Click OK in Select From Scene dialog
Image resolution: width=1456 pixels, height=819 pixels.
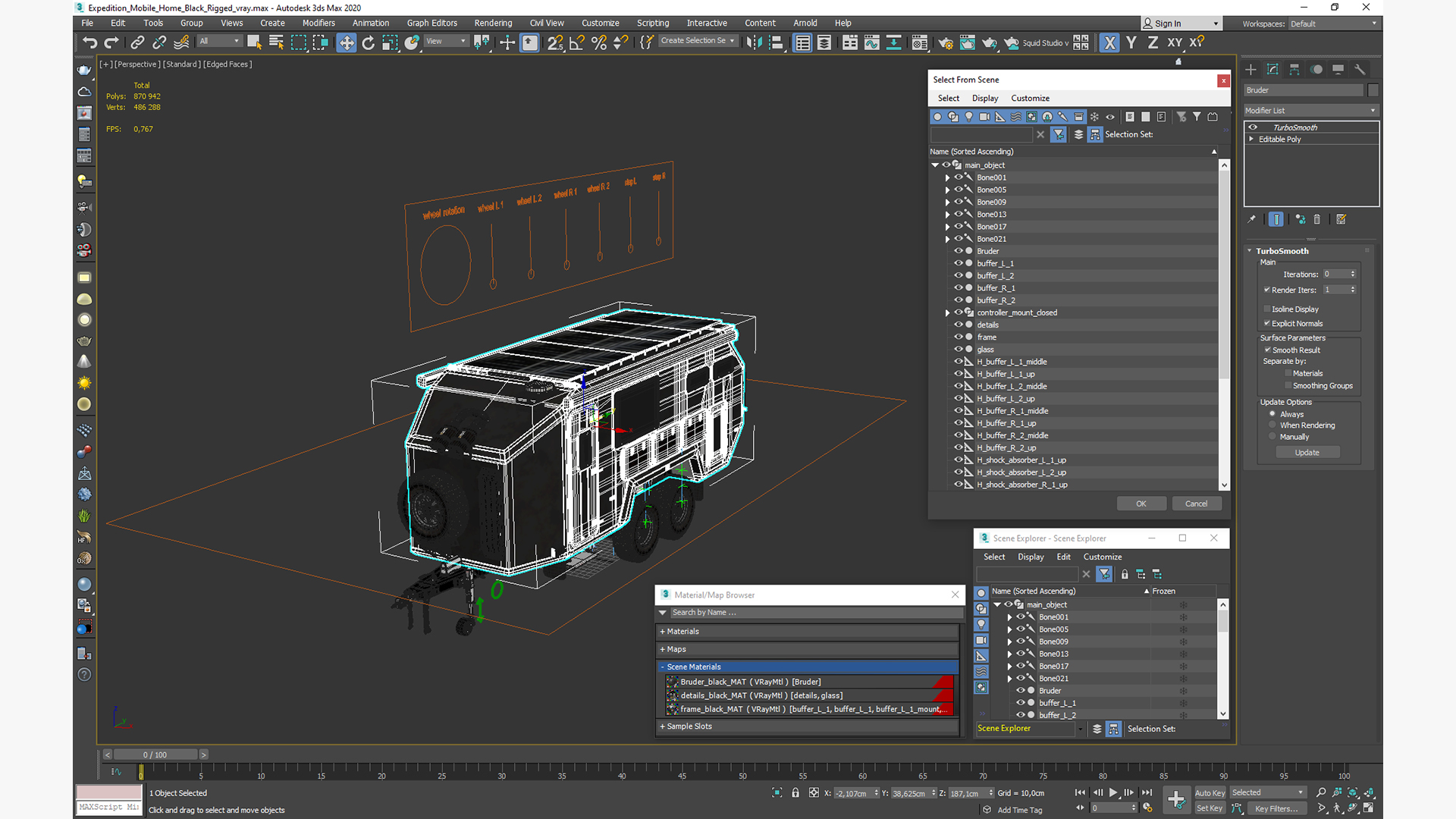pos(1141,504)
